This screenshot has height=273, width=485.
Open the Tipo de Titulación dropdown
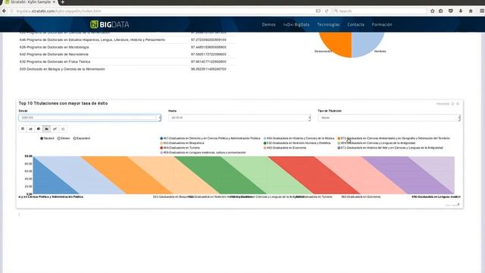click(389, 118)
